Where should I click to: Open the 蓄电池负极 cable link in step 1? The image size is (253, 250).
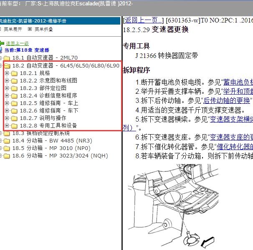tap(238, 82)
